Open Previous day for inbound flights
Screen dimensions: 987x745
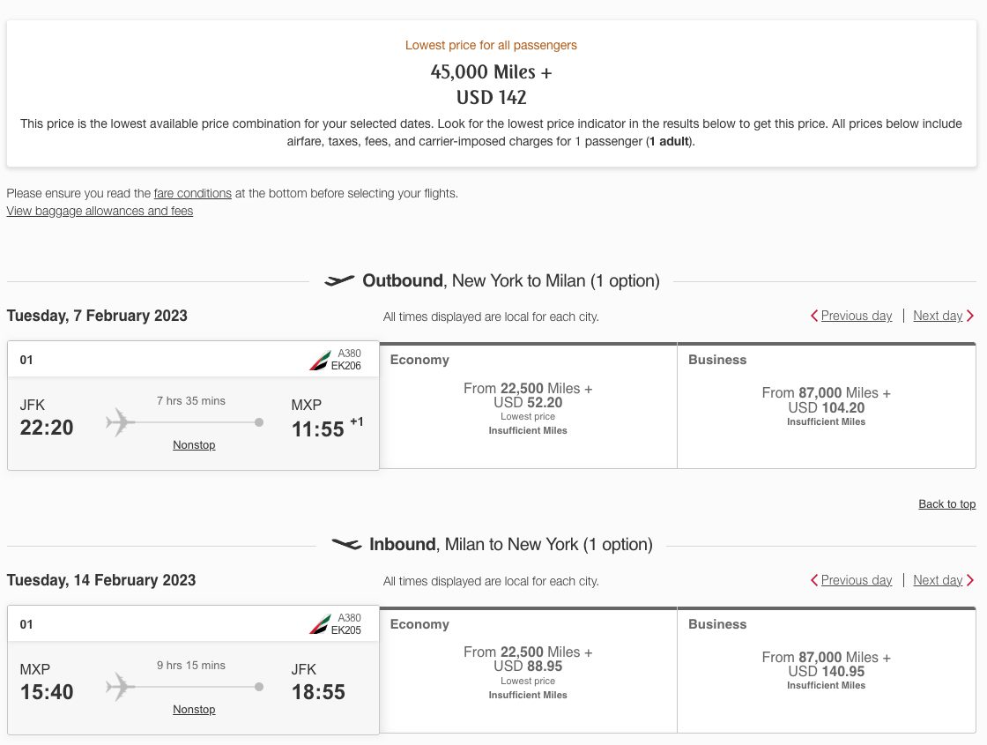point(857,580)
